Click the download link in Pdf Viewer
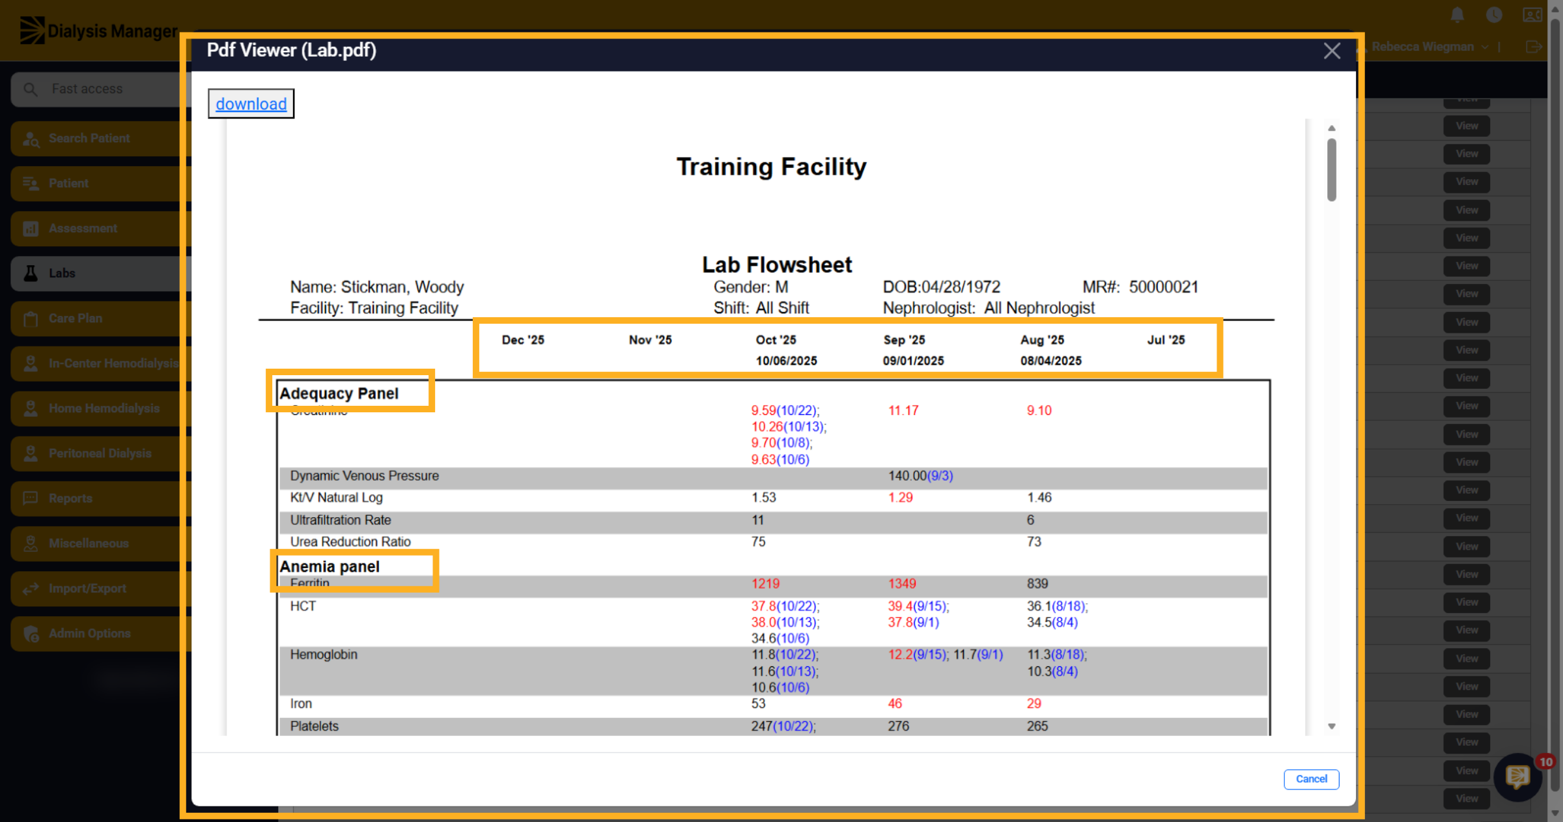 (x=251, y=104)
